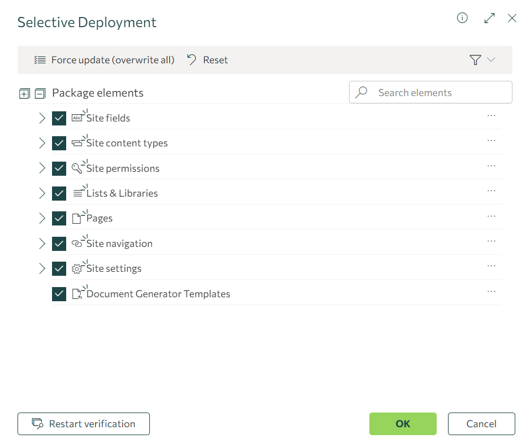Open the filter dropdown chevron
This screenshot has height=447, width=530.
tap(491, 60)
